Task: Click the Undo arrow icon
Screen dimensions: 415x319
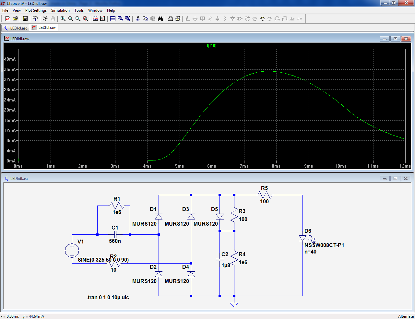Action: 262,19
